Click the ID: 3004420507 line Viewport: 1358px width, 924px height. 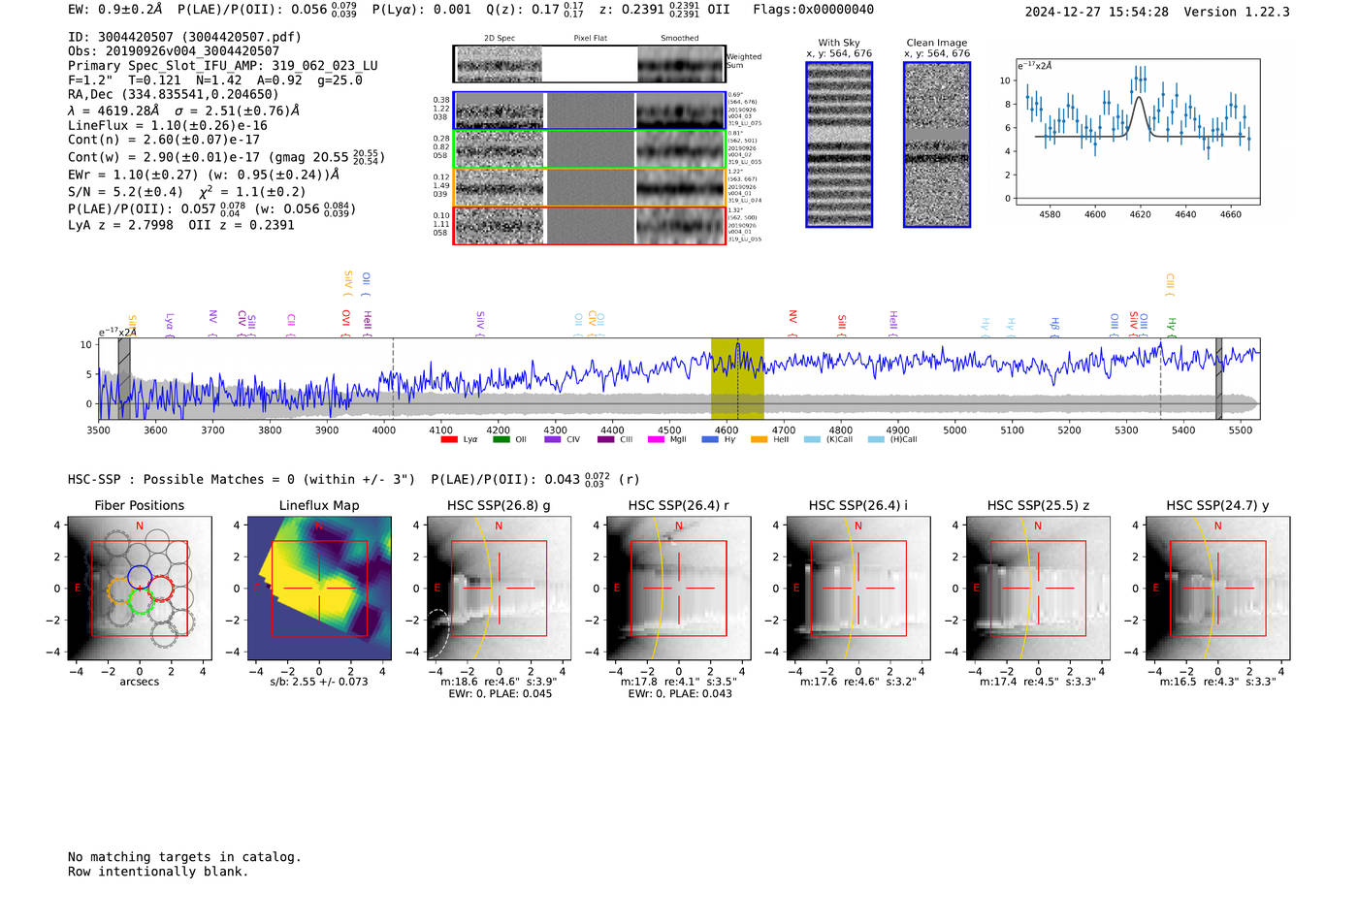tap(184, 37)
